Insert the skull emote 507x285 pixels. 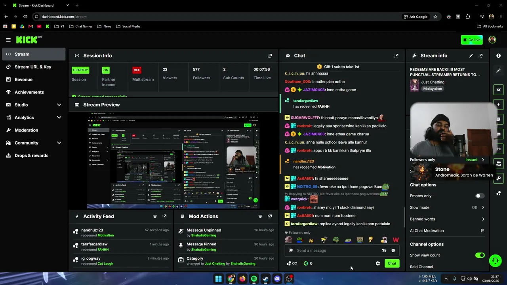(x=370, y=240)
